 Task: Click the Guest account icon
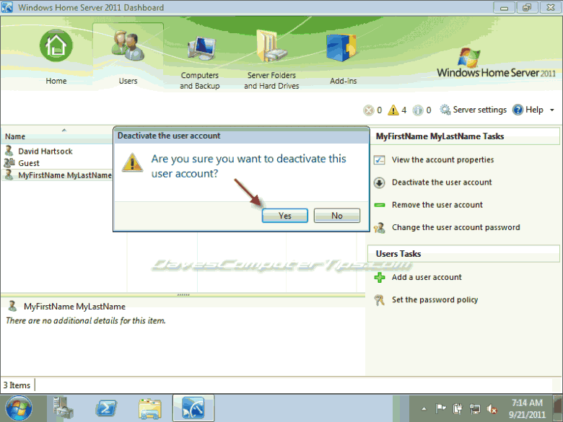(9, 163)
